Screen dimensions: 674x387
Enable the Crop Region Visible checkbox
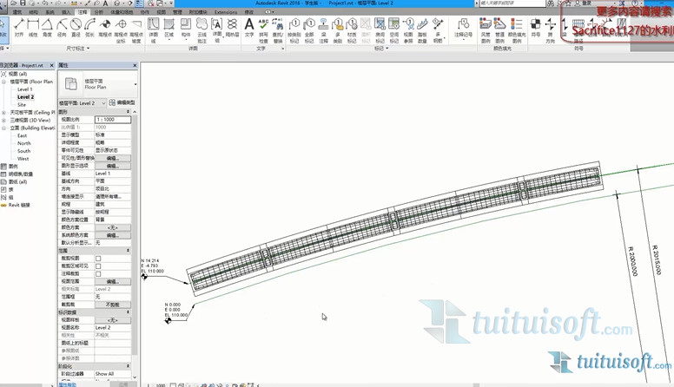98,266
